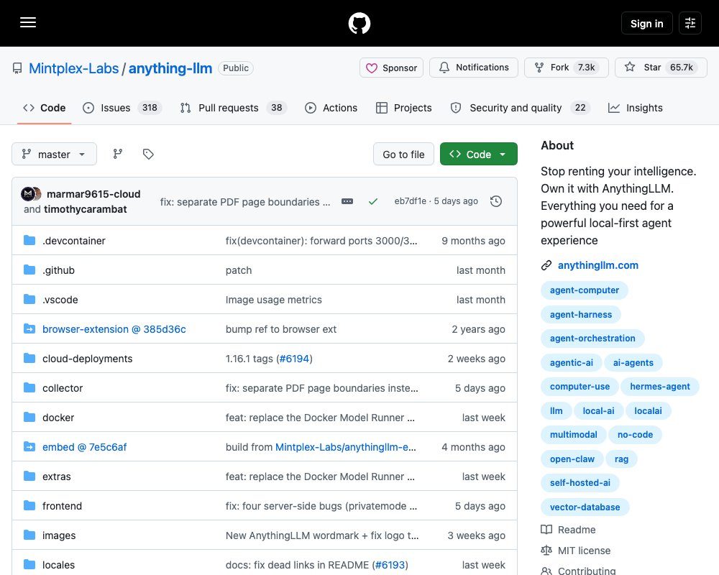Open Mintplex-Labs owner link
Screen dimensions: 719x575
click(74, 68)
